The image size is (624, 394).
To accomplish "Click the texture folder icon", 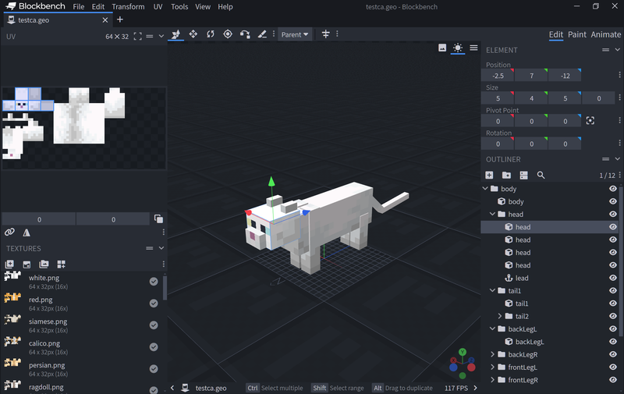I will 44,264.
